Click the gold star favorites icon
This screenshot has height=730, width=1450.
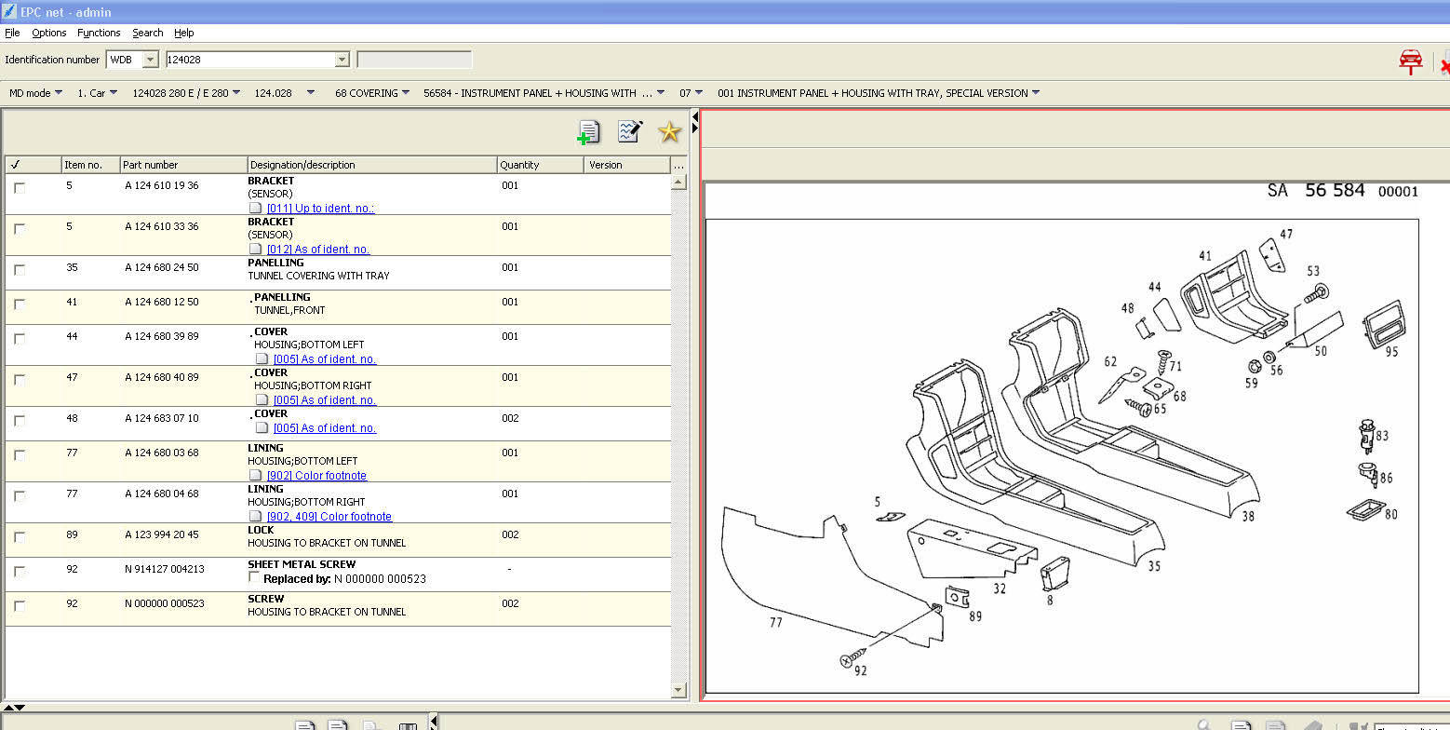[669, 132]
